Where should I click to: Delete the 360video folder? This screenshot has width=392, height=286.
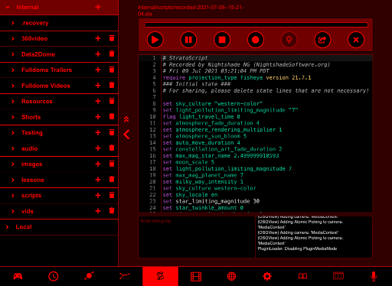[x=112, y=38]
